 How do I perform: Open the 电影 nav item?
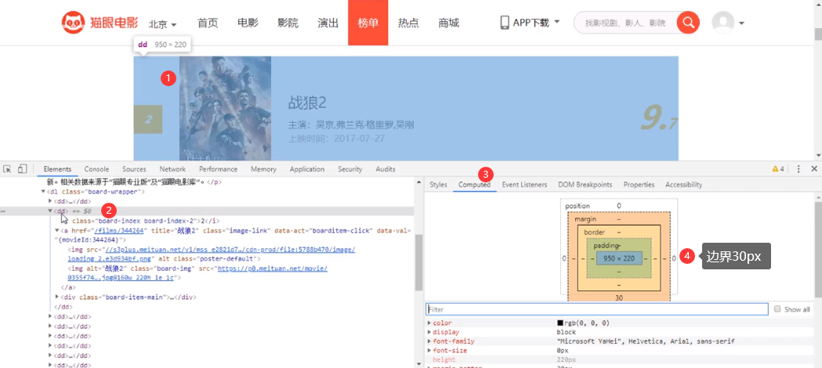(248, 23)
